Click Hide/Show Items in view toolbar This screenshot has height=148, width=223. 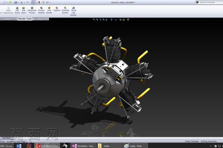click(x=116, y=20)
